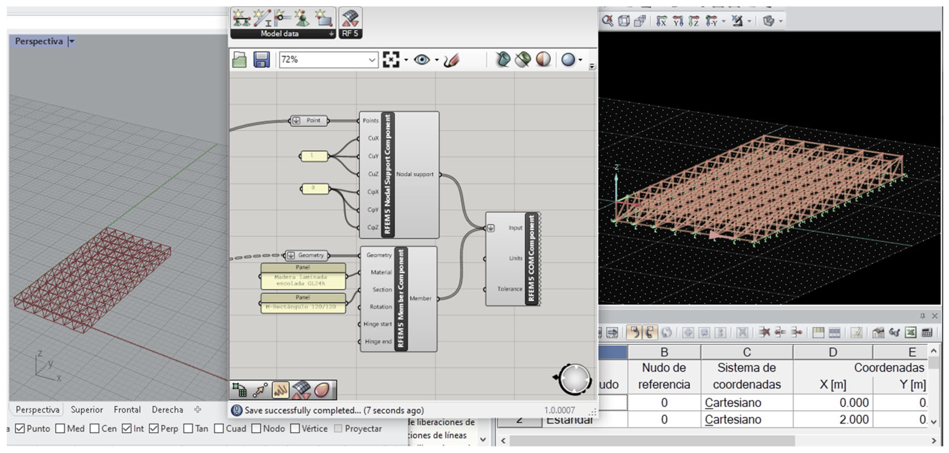Click the sketch pen icon in canvas toolbar
The image size is (949, 453).
click(452, 60)
